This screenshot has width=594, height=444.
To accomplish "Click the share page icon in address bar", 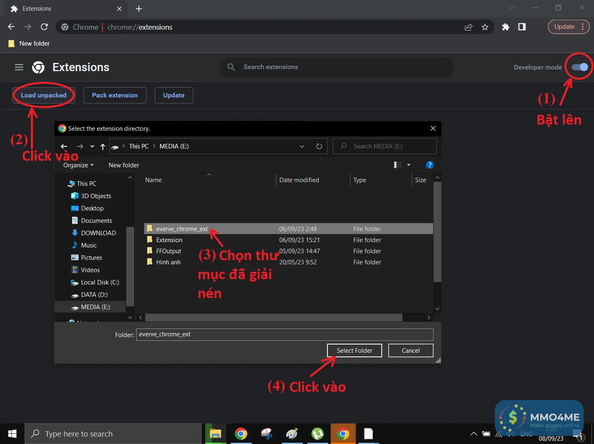I will (x=469, y=27).
